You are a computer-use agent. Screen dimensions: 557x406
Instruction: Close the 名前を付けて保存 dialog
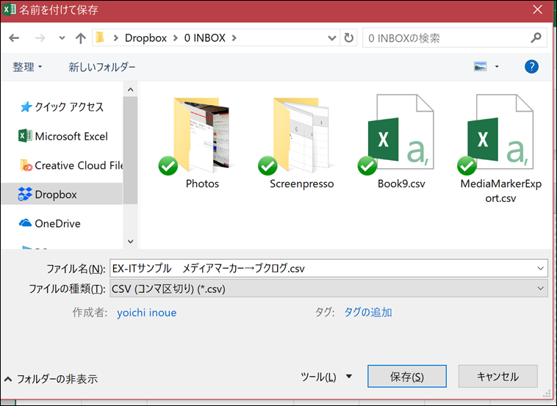point(537,10)
